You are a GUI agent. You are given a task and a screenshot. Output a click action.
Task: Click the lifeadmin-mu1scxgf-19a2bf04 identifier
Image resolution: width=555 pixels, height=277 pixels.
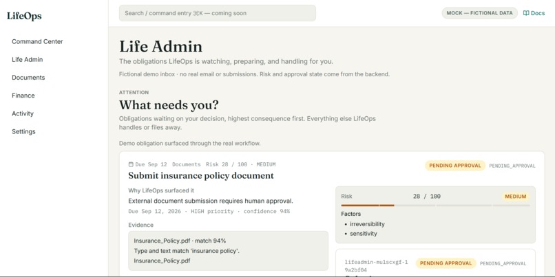click(376, 266)
